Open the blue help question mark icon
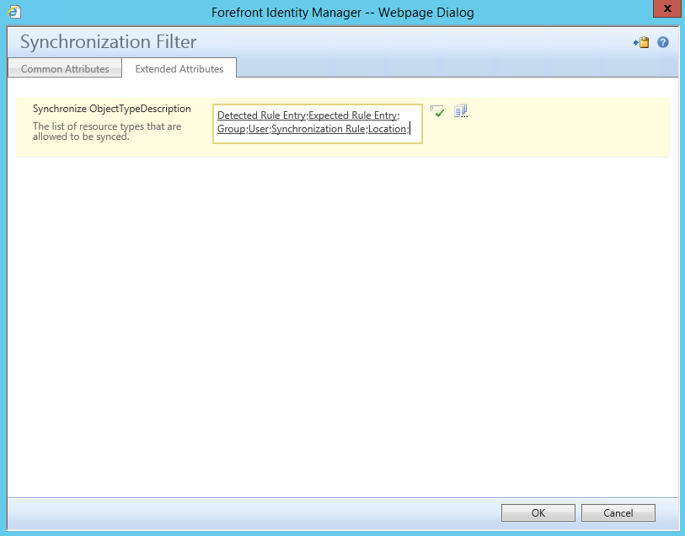Image resolution: width=685 pixels, height=536 pixels. (x=663, y=42)
